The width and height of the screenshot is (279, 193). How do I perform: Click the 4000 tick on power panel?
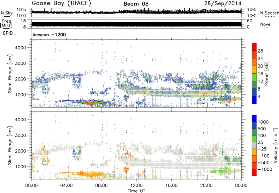[x=21, y=48]
